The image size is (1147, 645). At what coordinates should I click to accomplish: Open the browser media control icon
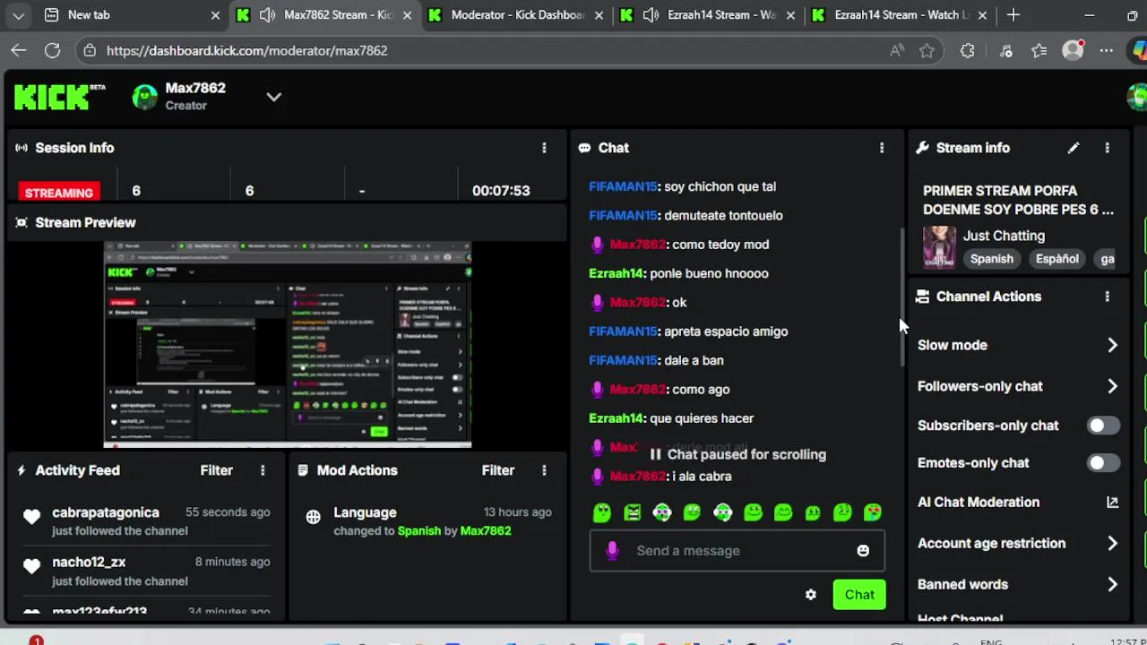(1005, 51)
